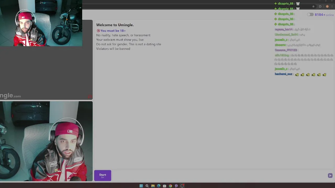Image resolution: width=335 pixels, height=188 pixels.
Task: Select your own webcam preview panel
Action: [x=46, y=141]
